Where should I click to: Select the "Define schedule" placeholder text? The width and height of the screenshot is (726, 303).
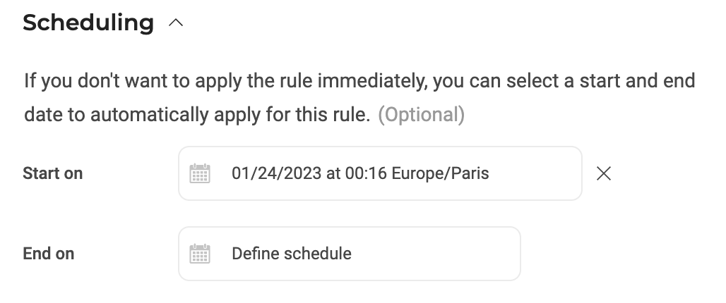[x=291, y=254]
